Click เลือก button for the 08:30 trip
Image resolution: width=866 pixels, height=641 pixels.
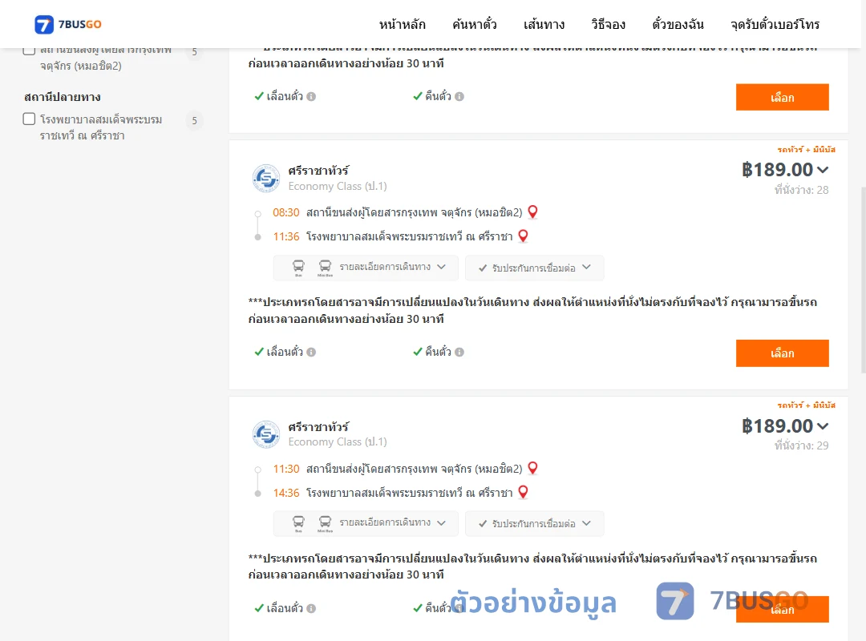point(782,353)
